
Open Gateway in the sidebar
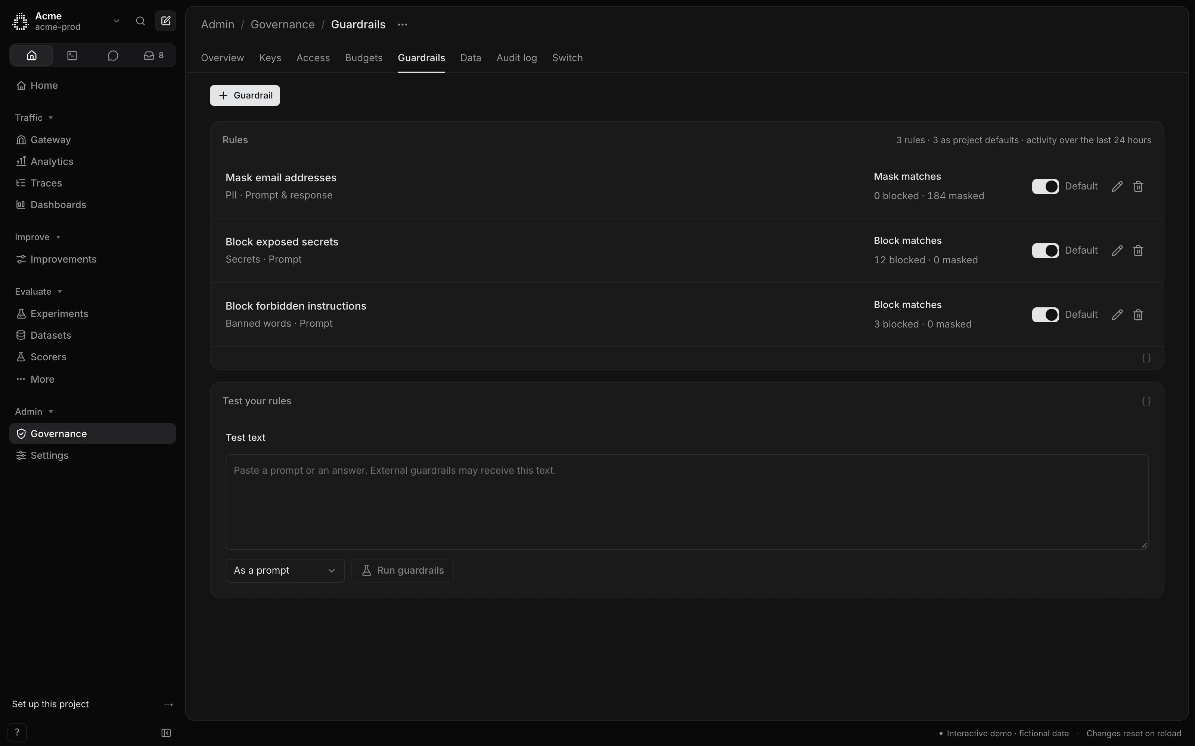[x=92, y=140]
